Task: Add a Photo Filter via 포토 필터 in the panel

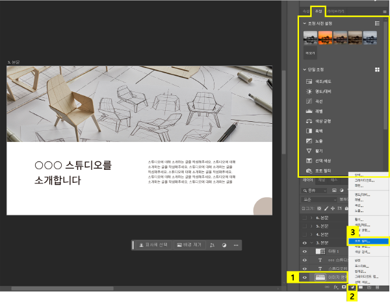Action: (318, 171)
